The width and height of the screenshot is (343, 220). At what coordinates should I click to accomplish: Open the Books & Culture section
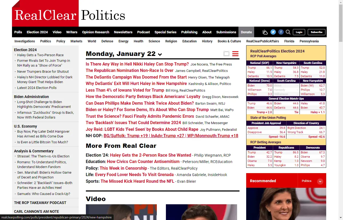[229, 41]
